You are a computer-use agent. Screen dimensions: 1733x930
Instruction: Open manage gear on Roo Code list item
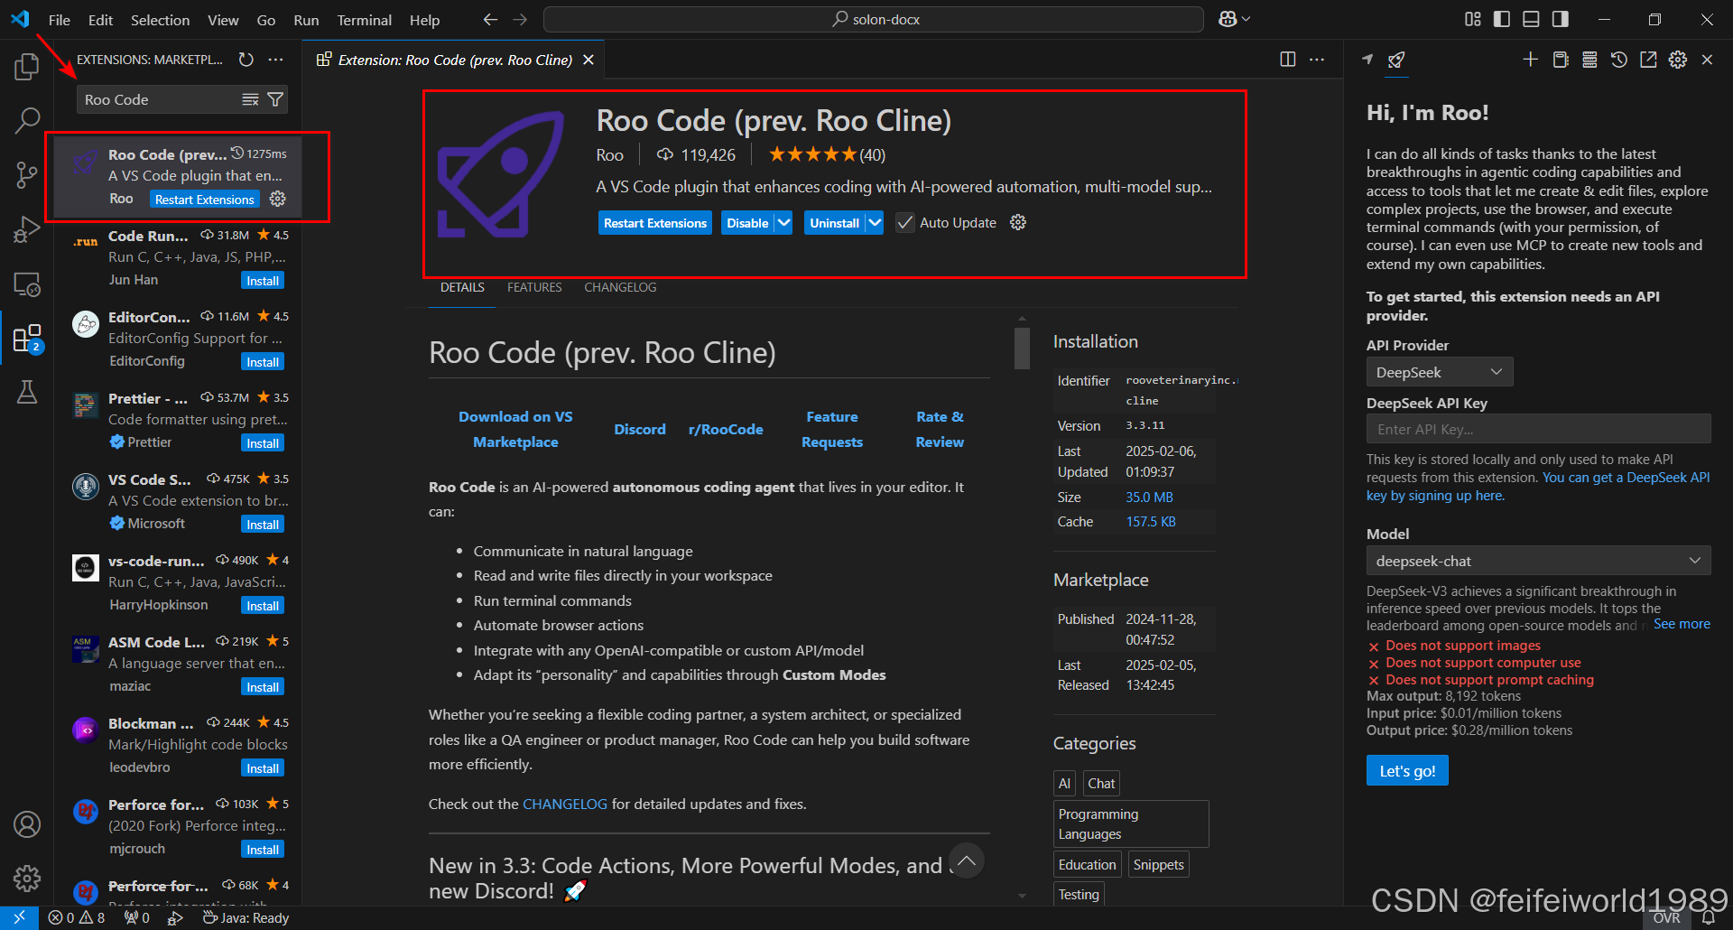tap(278, 199)
